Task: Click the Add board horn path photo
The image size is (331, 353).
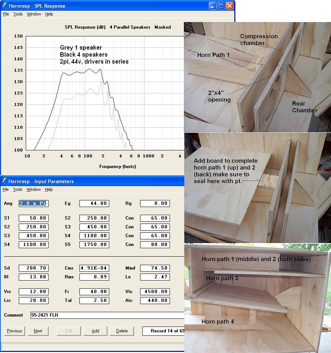Action: coord(257,188)
